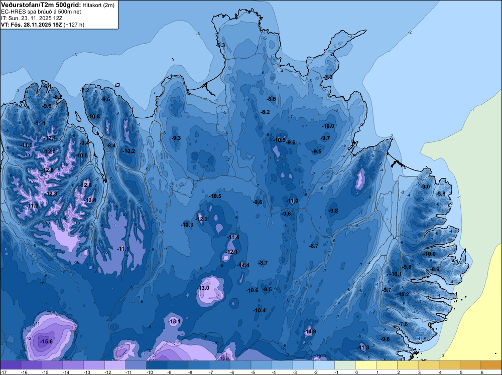Viewport: 502px width, 375px height.
Task: Click the -10.4 temperature label
Action: (x=260, y=310)
